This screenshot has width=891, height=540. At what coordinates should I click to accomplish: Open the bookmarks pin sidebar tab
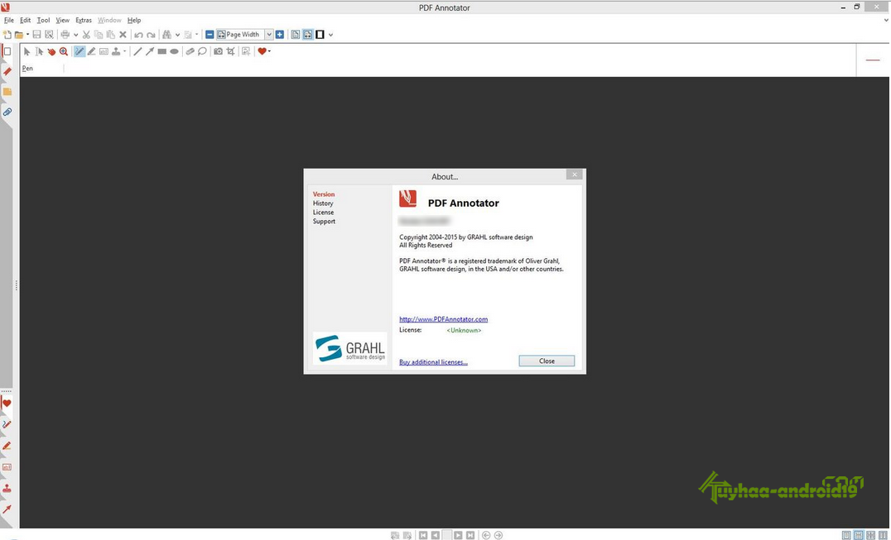click(7, 71)
